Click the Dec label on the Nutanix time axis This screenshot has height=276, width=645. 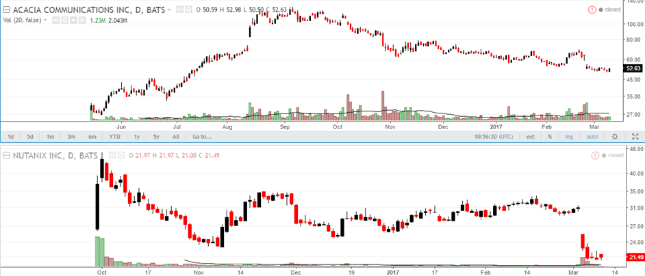click(295, 273)
